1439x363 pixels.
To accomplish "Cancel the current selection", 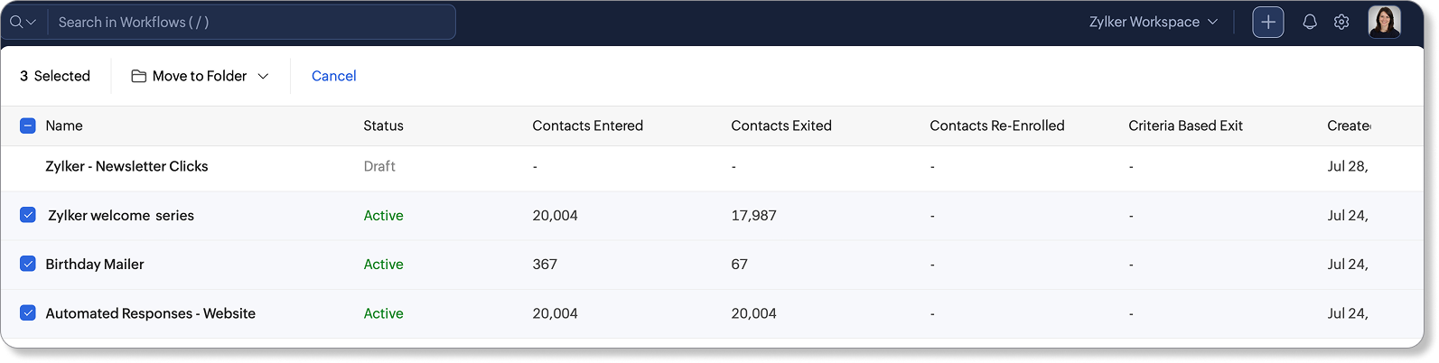I will 333,76.
